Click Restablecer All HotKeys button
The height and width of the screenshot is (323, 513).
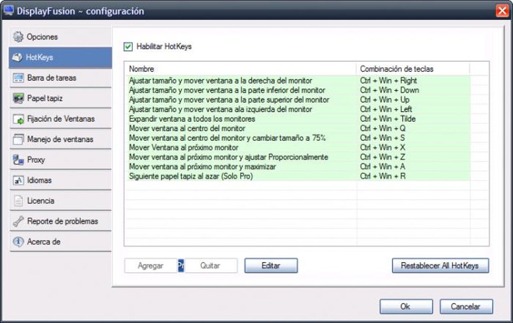click(x=441, y=265)
